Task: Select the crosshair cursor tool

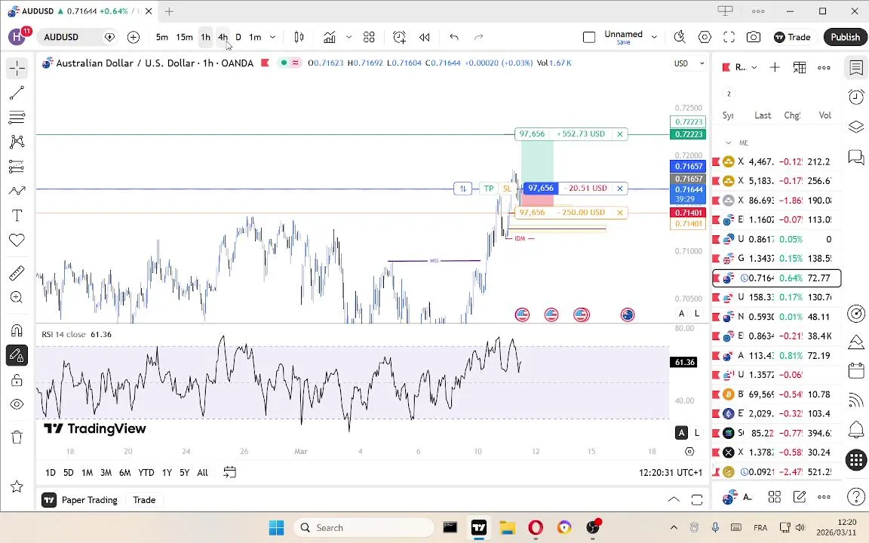Action: tap(17, 68)
